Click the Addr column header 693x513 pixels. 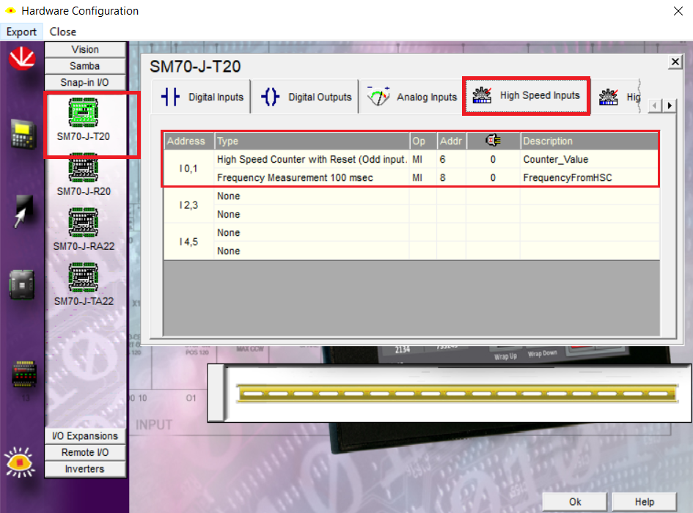point(451,141)
